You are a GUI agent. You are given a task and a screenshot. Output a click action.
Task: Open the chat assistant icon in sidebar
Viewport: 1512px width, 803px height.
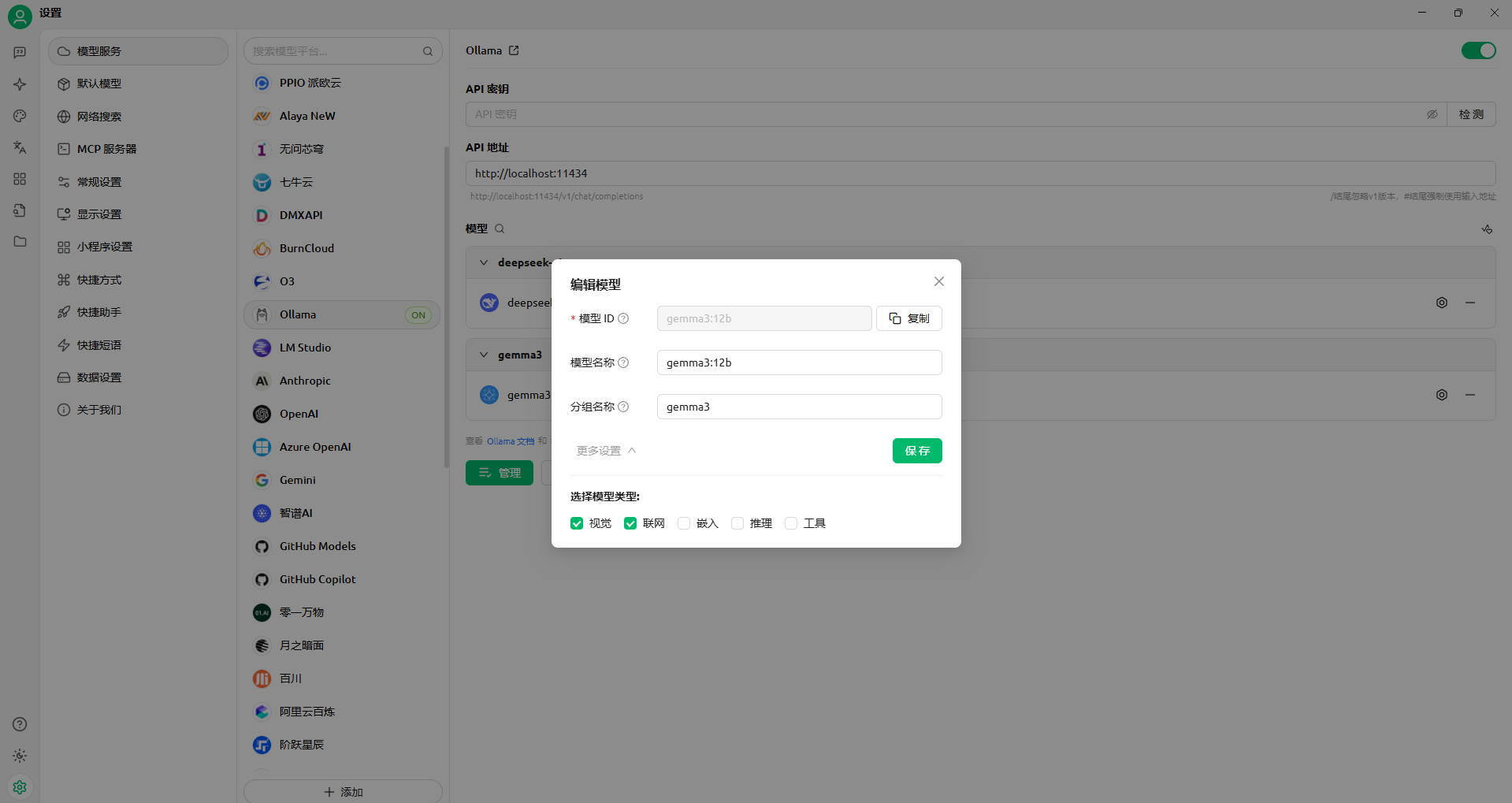(20, 53)
